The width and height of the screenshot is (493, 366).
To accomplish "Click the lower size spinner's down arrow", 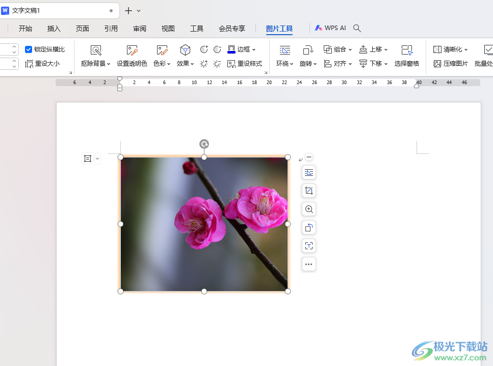I will coord(14,66).
